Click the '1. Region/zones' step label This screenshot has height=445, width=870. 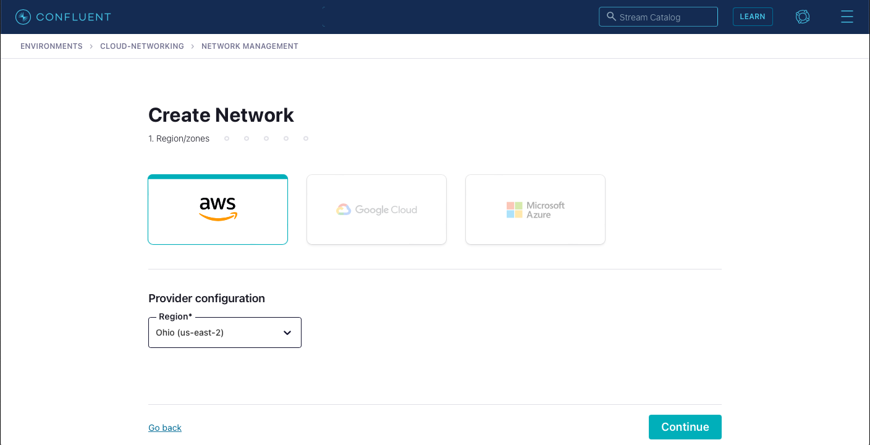pos(179,138)
